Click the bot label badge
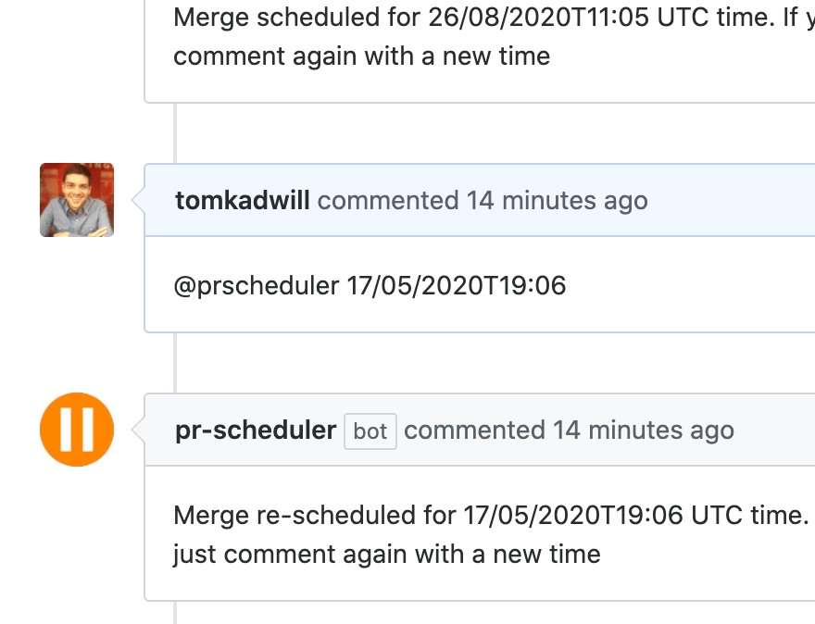Viewport: 815px width, 624px height. (370, 431)
